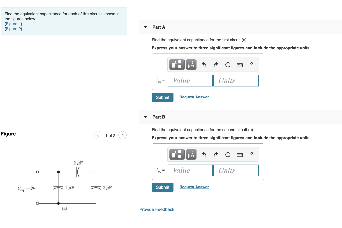Click the Provide Feedback link

(x=157, y=209)
